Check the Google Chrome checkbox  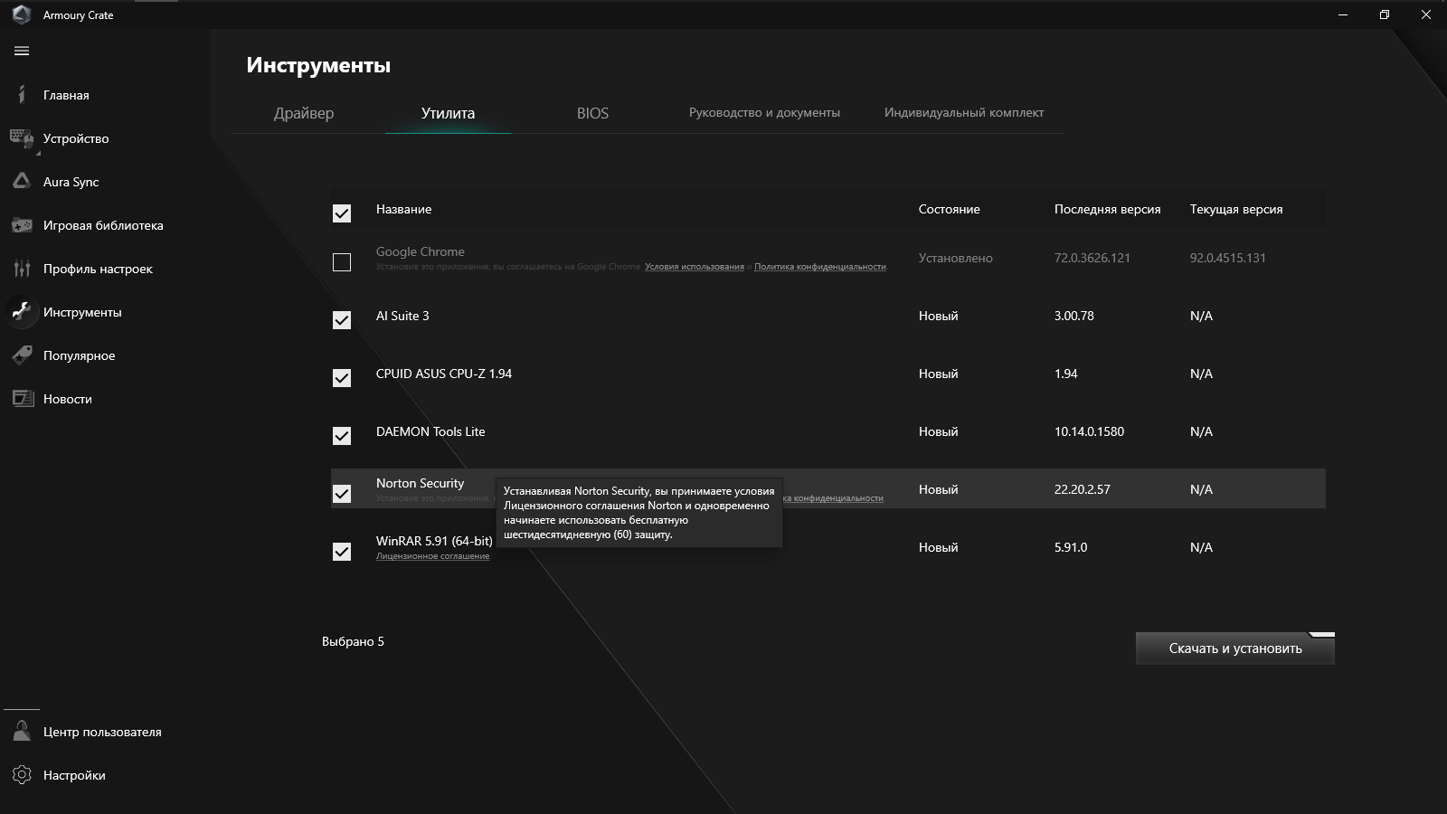[342, 262]
